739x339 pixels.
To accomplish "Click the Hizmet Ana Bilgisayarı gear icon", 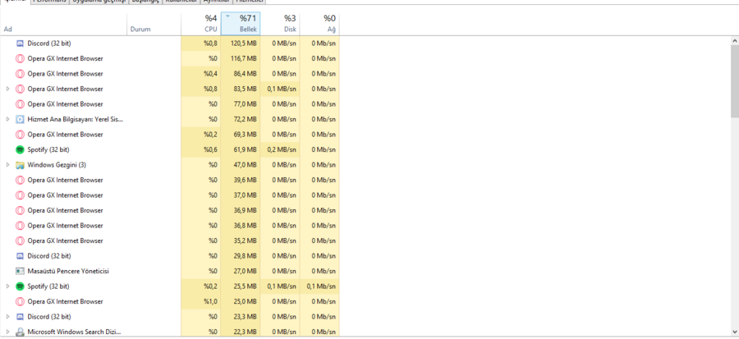I will [x=21, y=119].
